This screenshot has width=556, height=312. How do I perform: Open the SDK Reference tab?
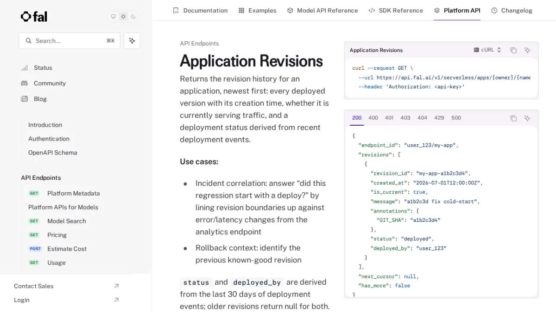[x=396, y=10]
